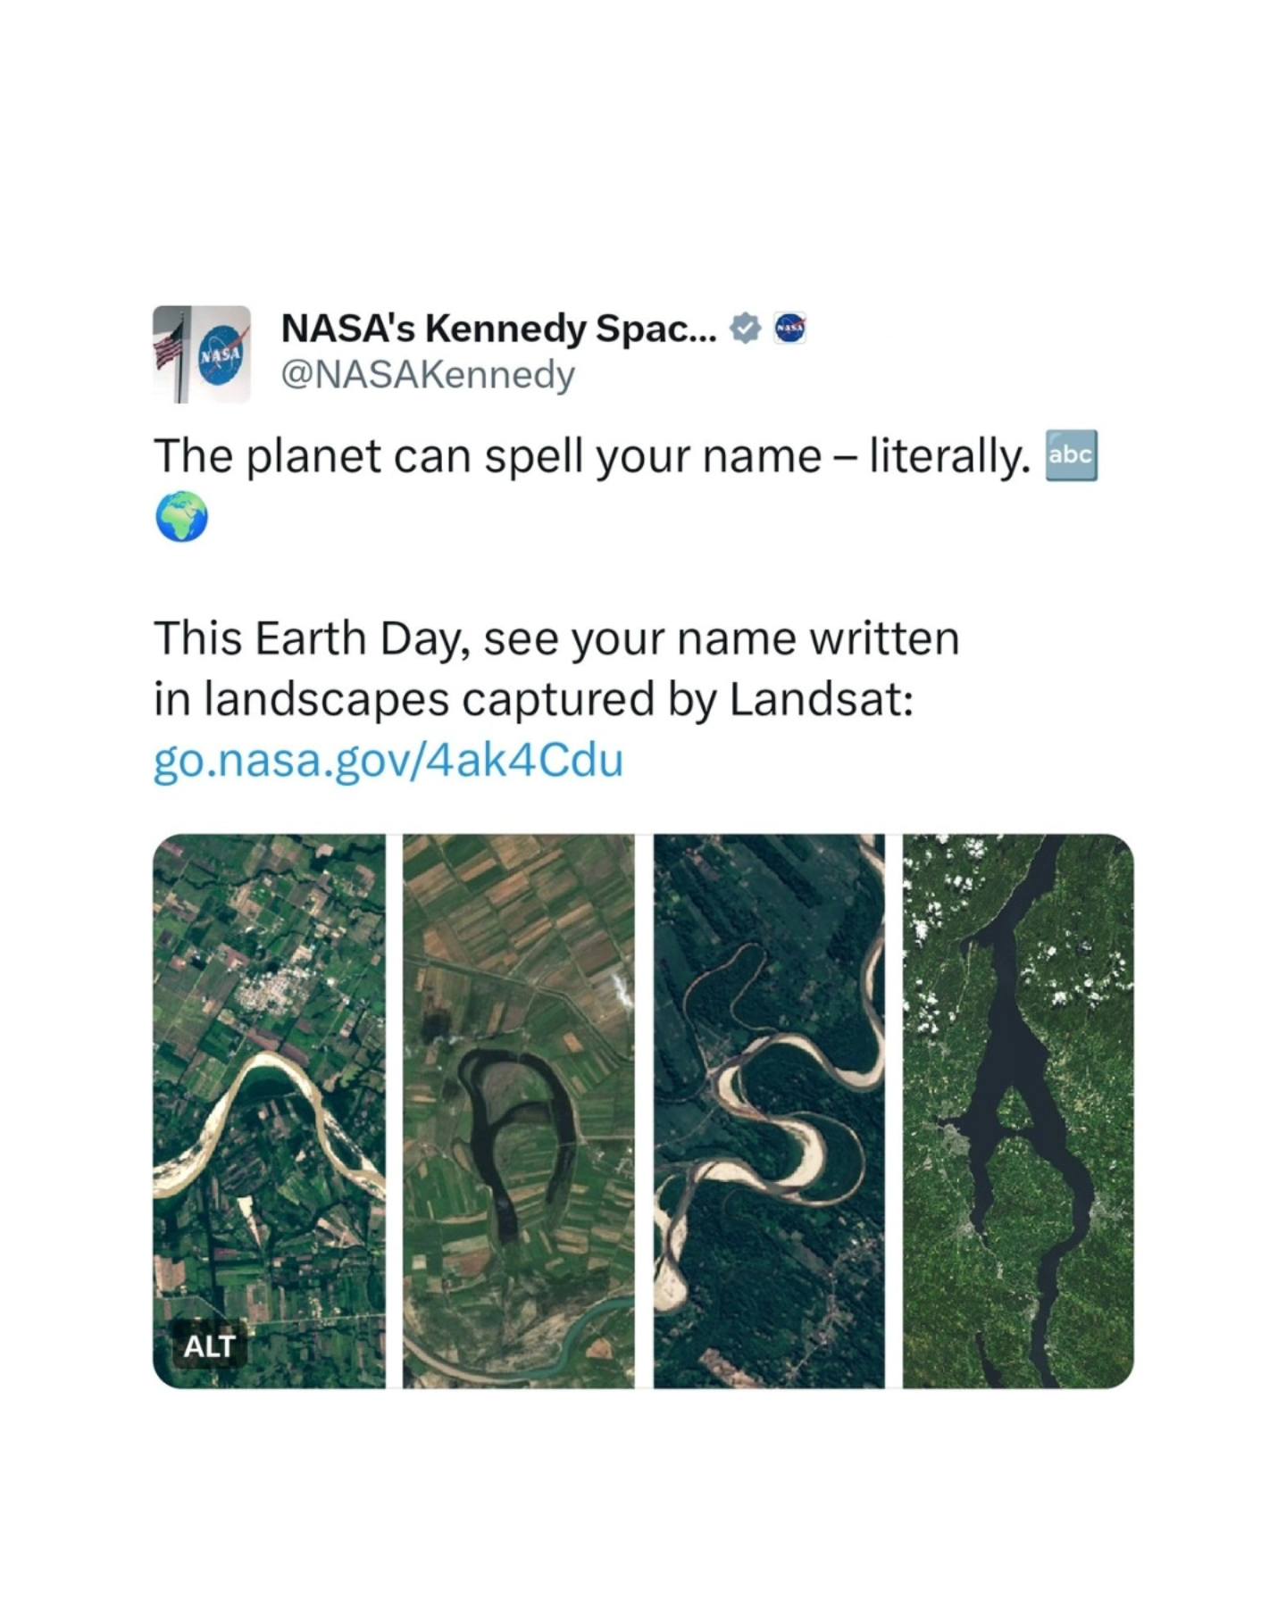The image size is (1286, 1607).
Task: Click the NASA affiliation logo badge
Action: 789,329
